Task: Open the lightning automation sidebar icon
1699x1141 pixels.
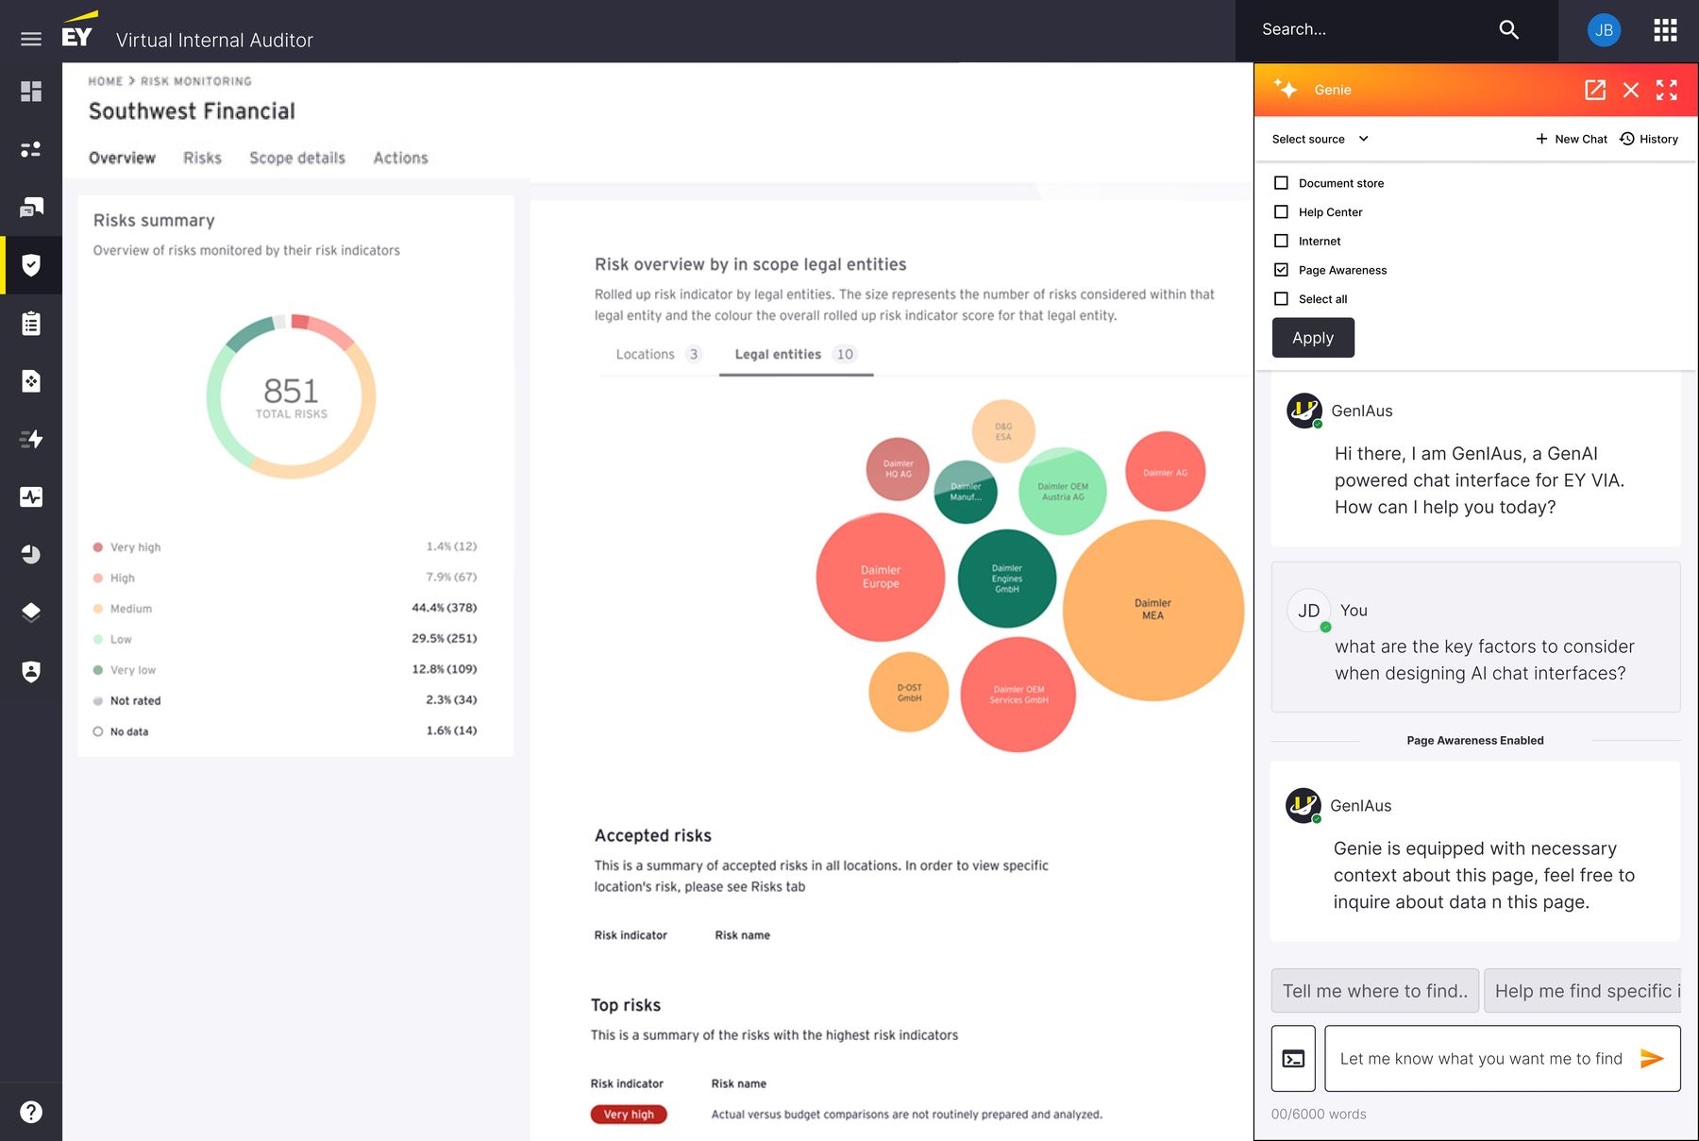Action: point(31,439)
